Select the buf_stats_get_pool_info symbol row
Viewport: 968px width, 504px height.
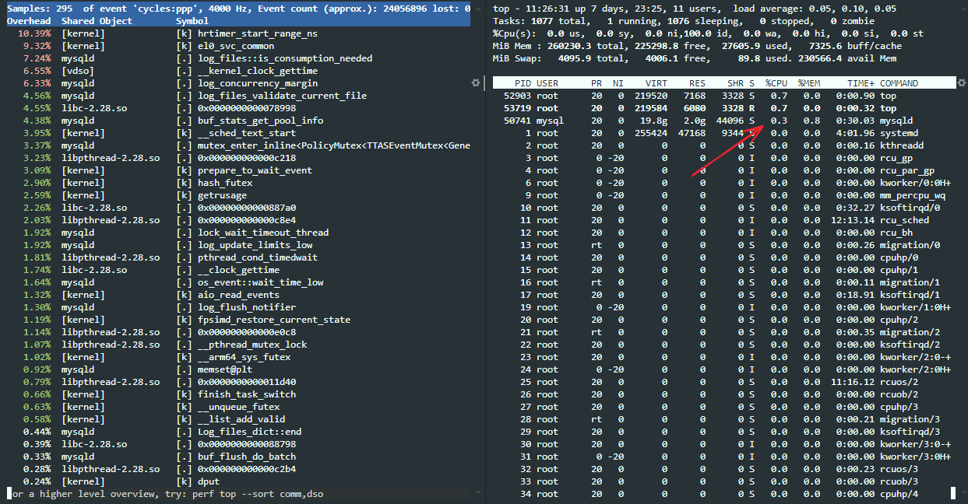[x=238, y=121]
